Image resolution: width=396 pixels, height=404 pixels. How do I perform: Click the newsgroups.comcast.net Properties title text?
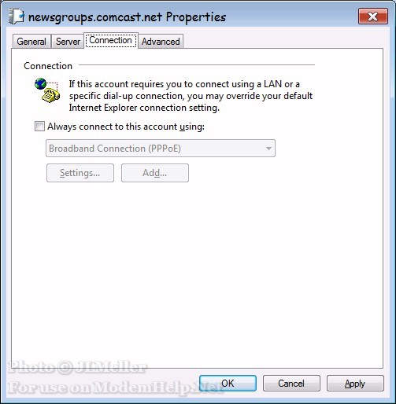[x=127, y=17]
